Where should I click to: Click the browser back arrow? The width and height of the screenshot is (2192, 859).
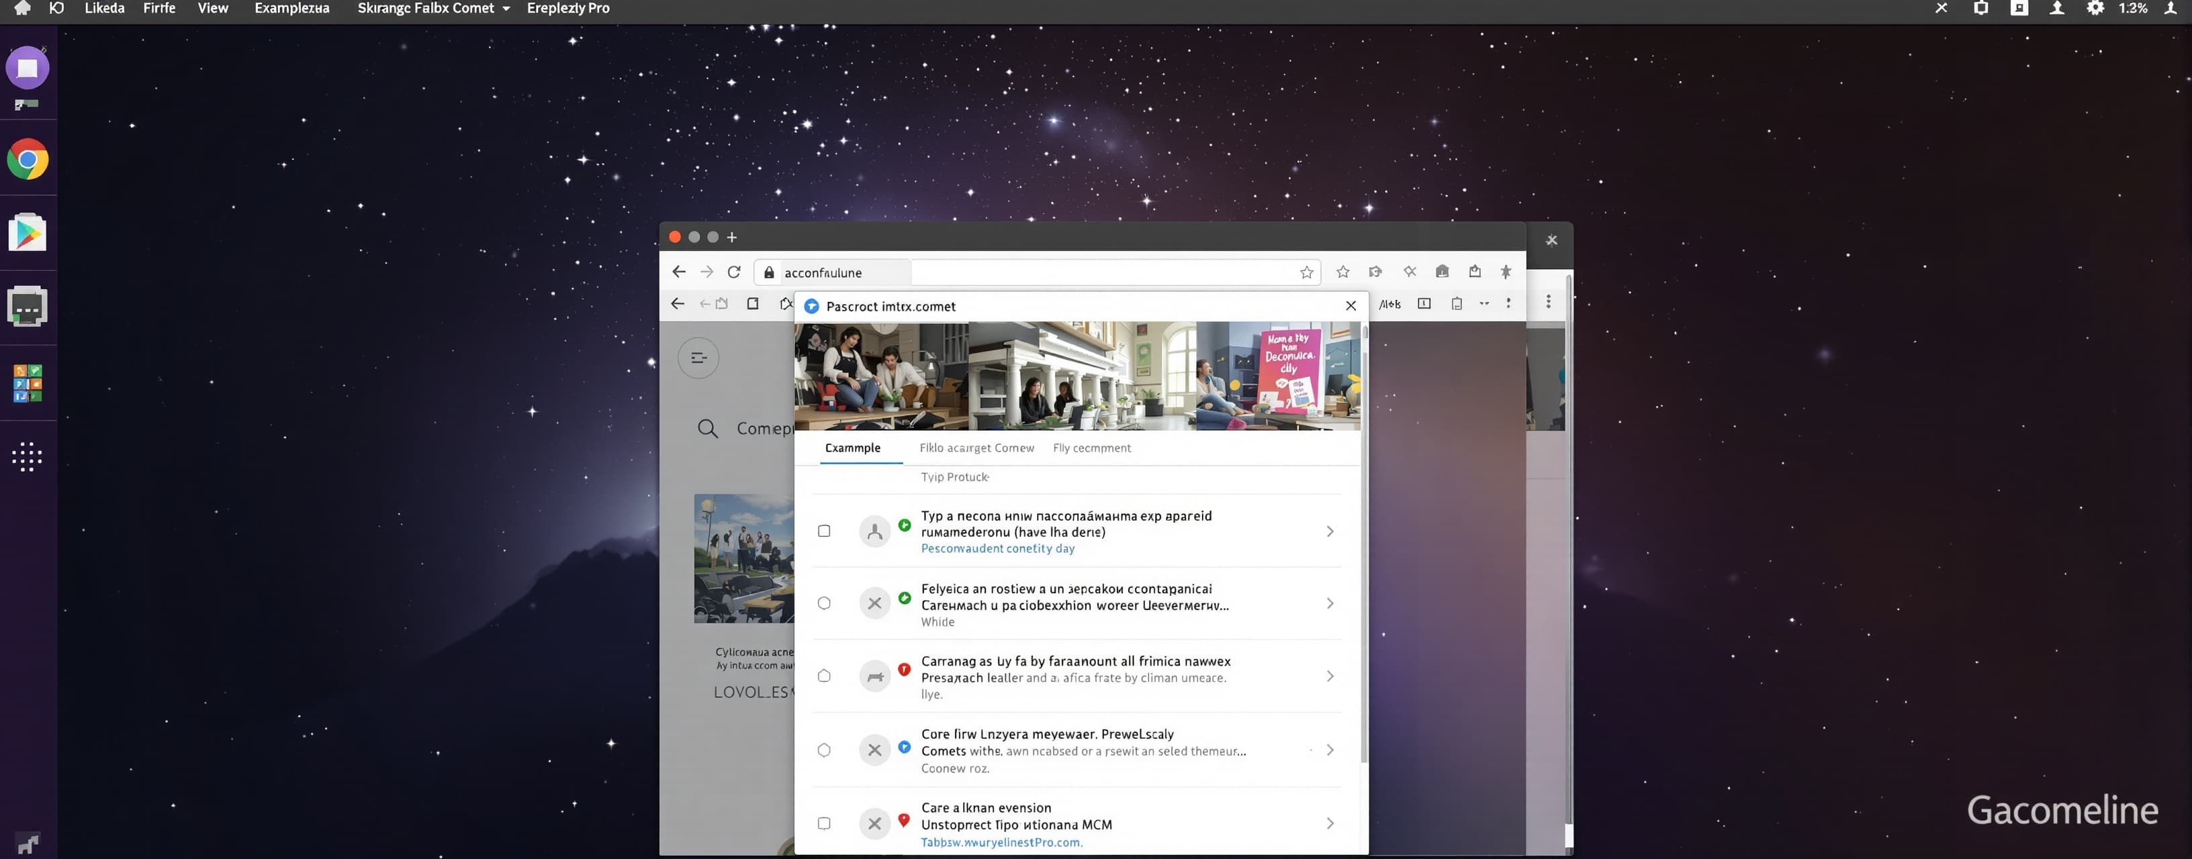click(678, 272)
